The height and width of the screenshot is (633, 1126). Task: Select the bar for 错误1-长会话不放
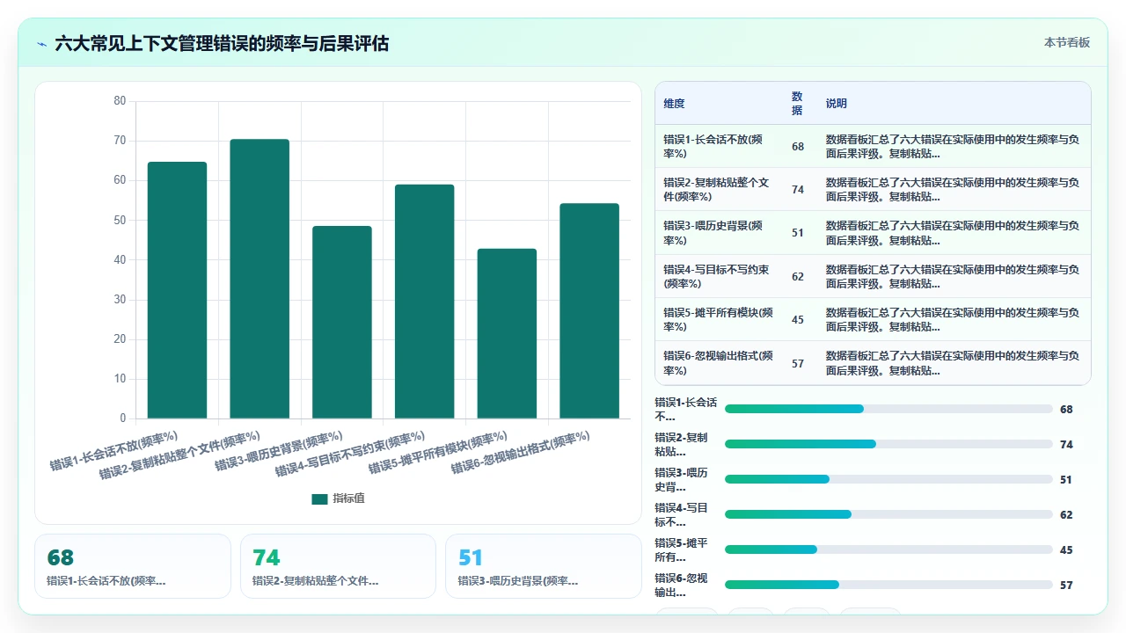point(177,290)
